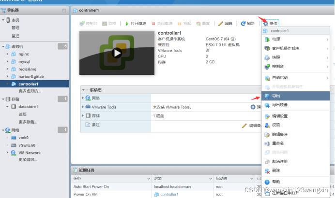Expand the 存储 row in general info
Image resolution: width=335 pixels, height=198 pixels.
click(83, 115)
